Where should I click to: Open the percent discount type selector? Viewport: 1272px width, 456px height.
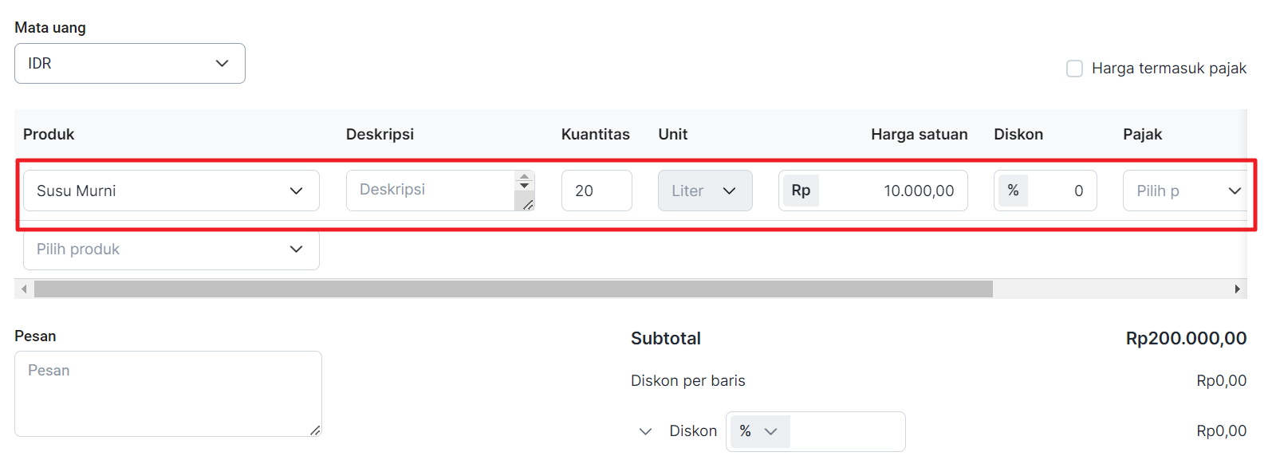click(x=759, y=431)
